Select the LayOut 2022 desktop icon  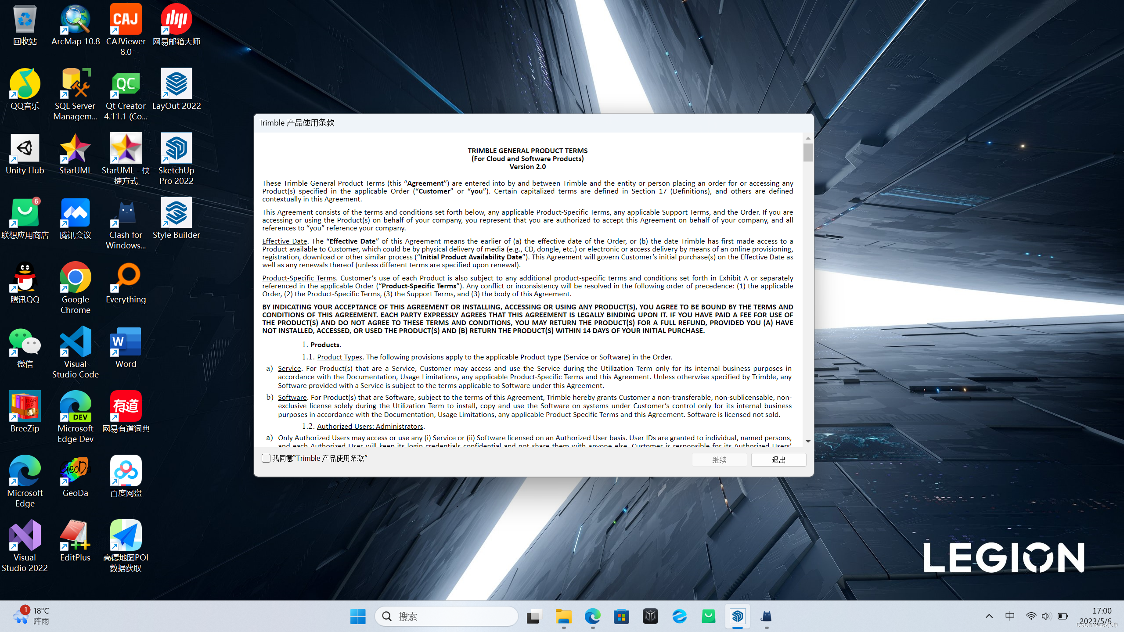[x=177, y=90]
